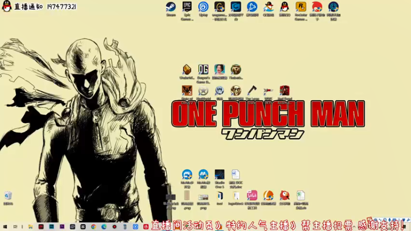Open the blue K app on taskbar
Image resolution: width=411 pixels, height=231 pixels.
(x=135, y=227)
